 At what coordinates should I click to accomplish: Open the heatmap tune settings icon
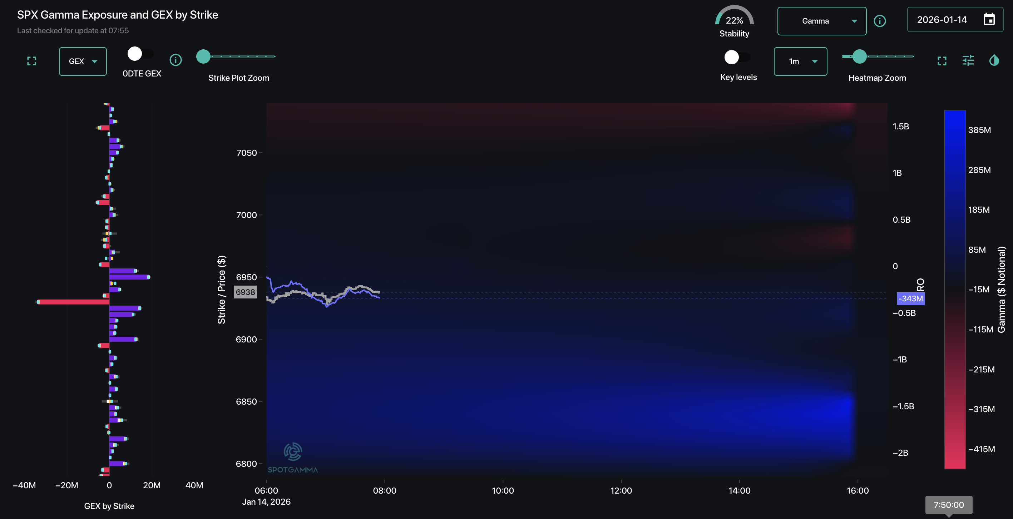click(x=968, y=60)
